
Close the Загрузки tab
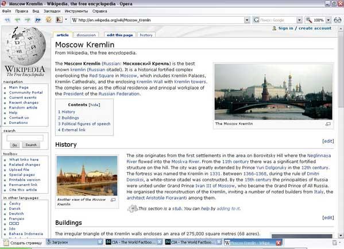point(100,242)
